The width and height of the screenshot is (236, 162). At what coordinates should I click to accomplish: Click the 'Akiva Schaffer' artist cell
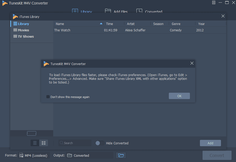(x=135, y=30)
